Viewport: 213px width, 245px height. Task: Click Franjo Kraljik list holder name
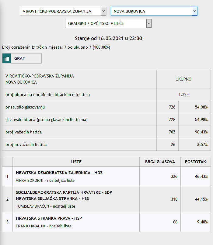pos(31,226)
